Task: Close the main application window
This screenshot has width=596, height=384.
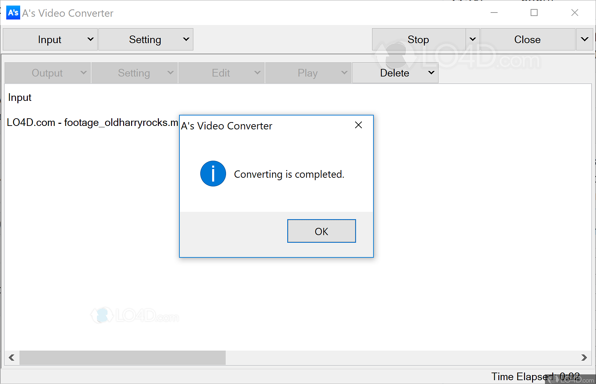Action: (575, 13)
